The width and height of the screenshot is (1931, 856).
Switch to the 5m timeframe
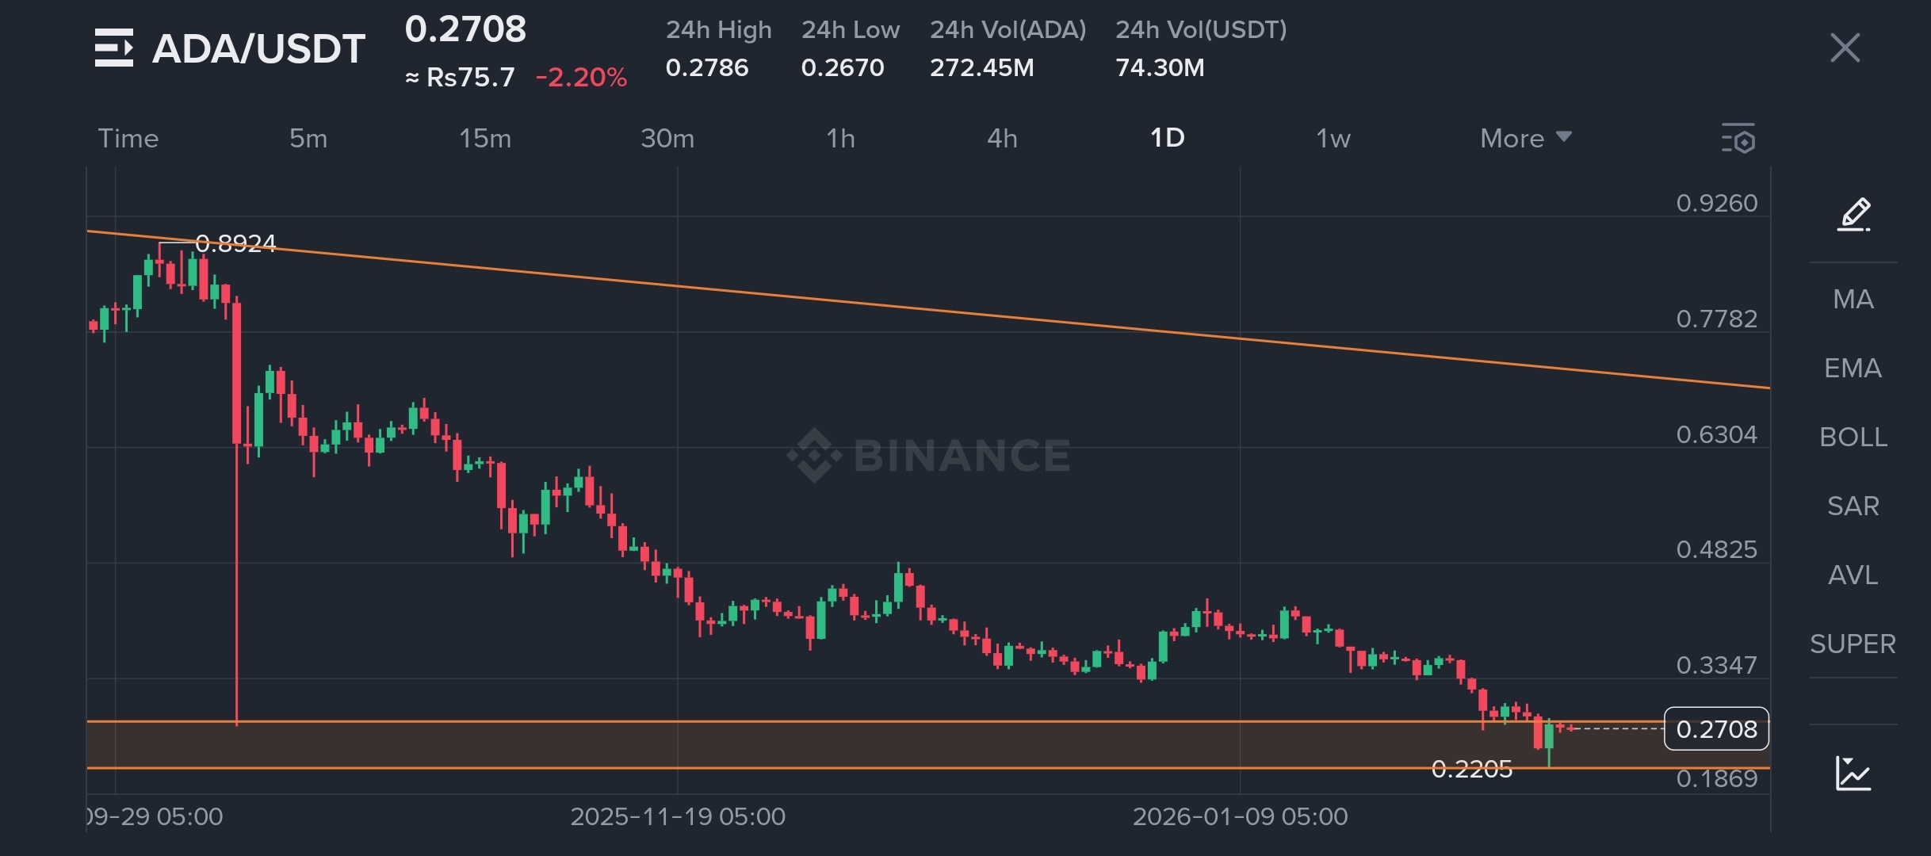pos(308,139)
